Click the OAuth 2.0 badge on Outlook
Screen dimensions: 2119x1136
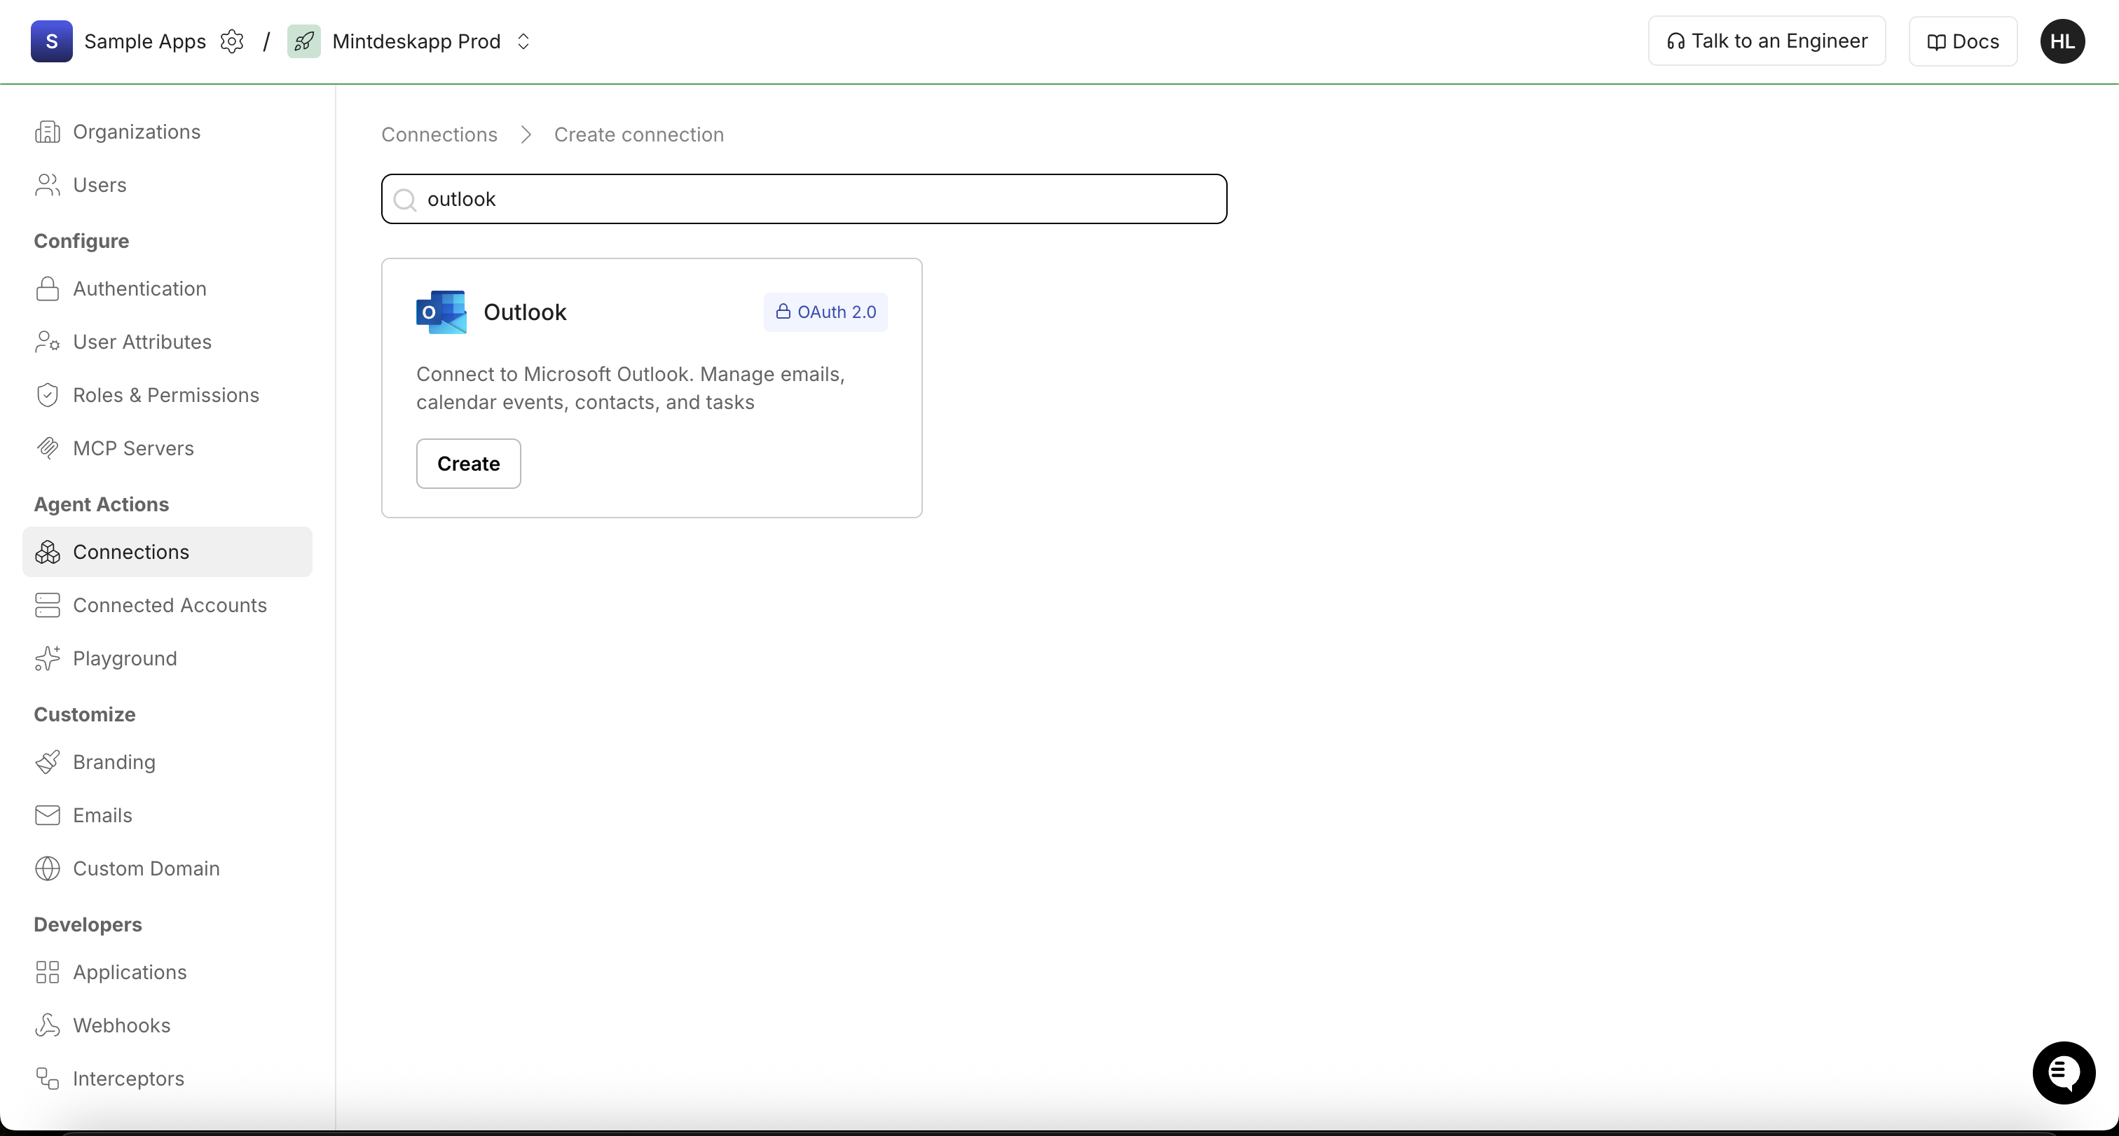pyautogui.click(x=825, y=312)
